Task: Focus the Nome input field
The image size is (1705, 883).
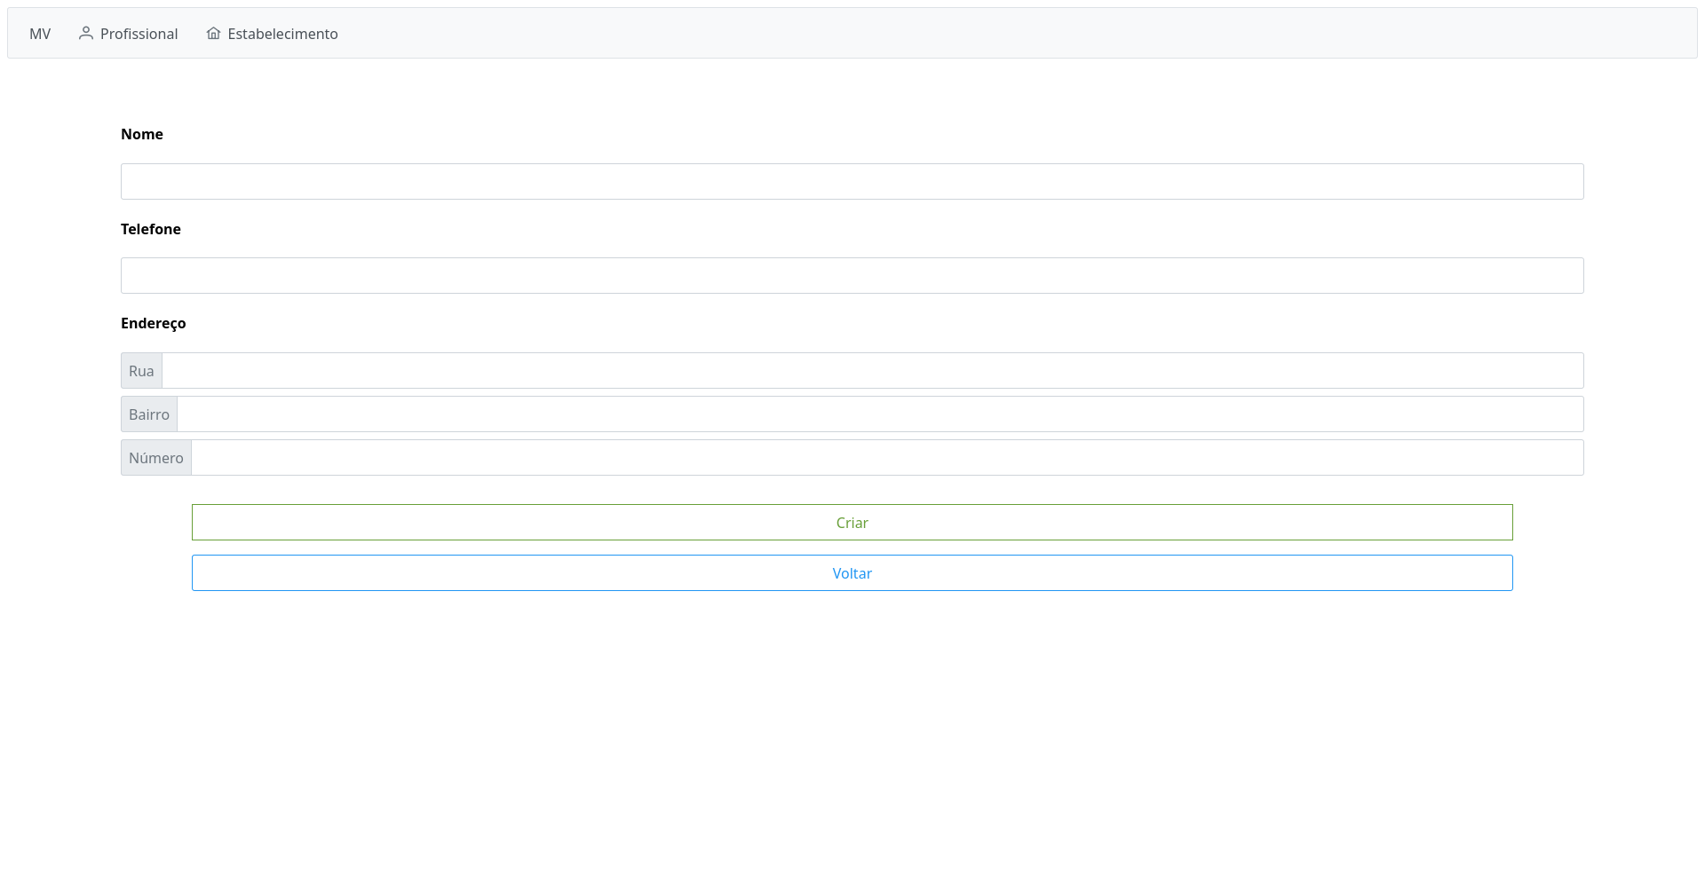Action: coord(852,181)
